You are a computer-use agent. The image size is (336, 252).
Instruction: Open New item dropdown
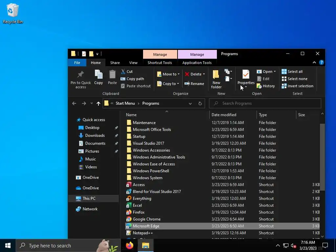tap(228, 71)
